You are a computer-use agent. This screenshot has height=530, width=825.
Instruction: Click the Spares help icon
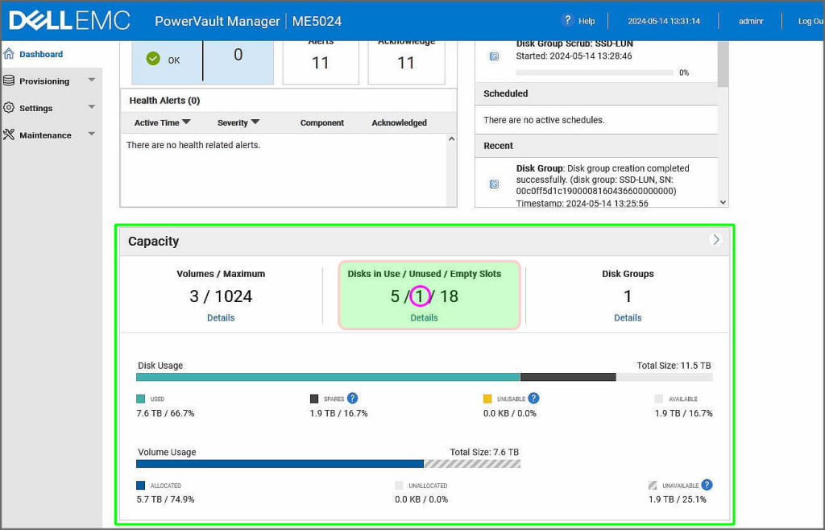(352, 398)
